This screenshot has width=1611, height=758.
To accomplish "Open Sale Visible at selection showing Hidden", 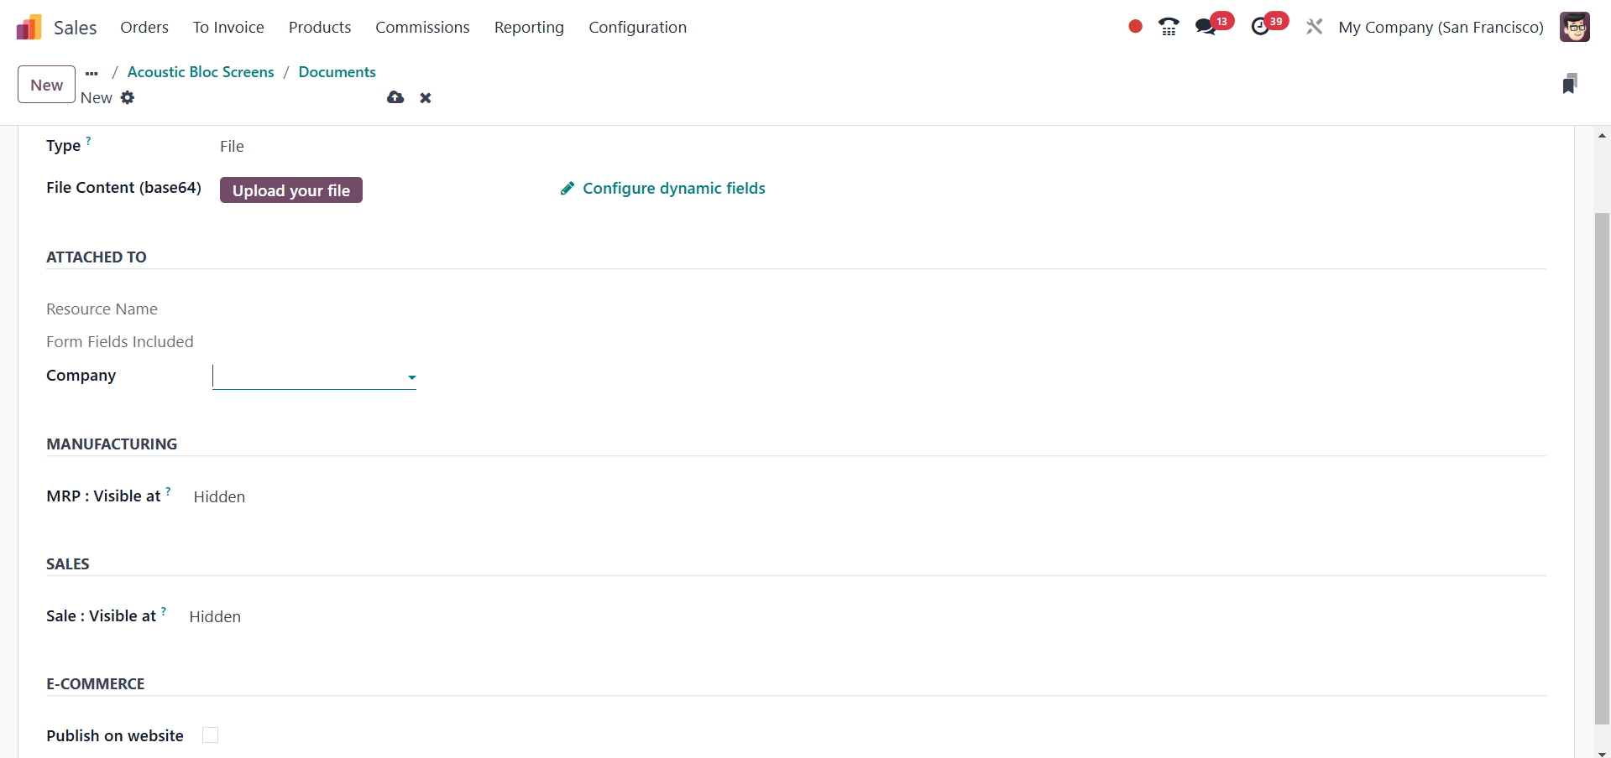I will tap(215, 617).
